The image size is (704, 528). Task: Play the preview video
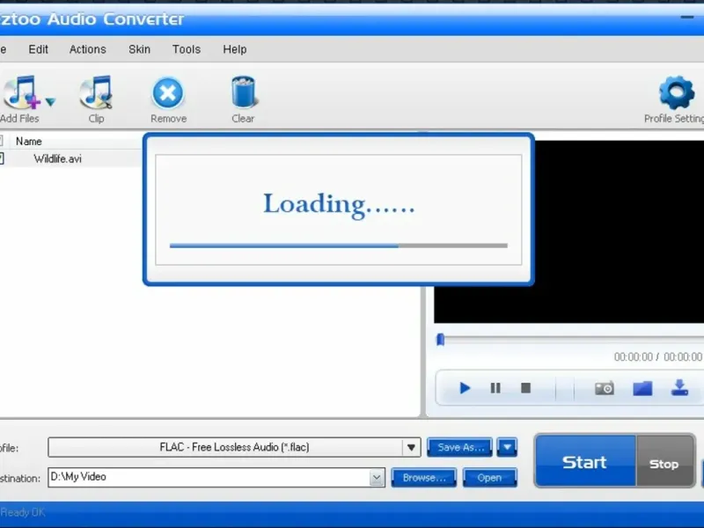point(465,388)
